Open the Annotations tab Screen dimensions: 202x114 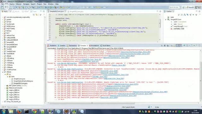pos(94,46)
